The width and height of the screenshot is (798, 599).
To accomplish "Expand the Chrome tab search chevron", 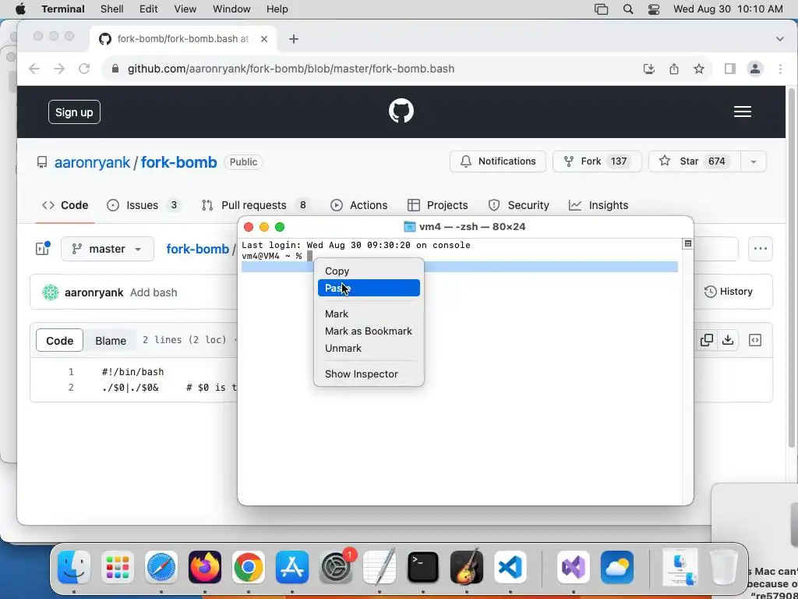I will [x=779, y=39].
